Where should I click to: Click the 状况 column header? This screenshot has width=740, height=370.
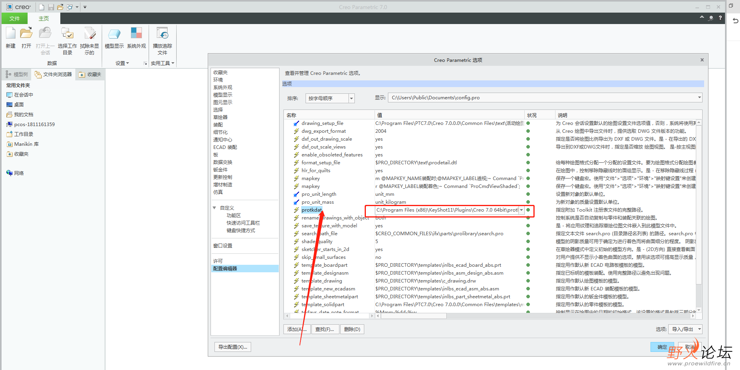540,115
